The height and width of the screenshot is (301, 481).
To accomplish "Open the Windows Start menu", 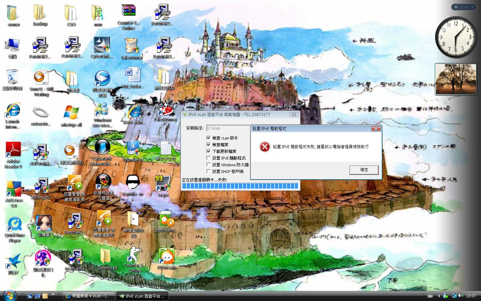I will (9, 296).
